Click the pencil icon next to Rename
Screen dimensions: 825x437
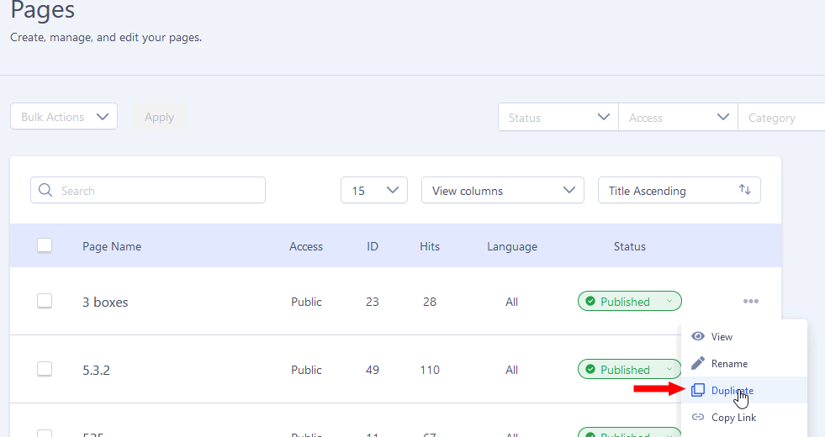pyautogui.click(x=697, y=363)
